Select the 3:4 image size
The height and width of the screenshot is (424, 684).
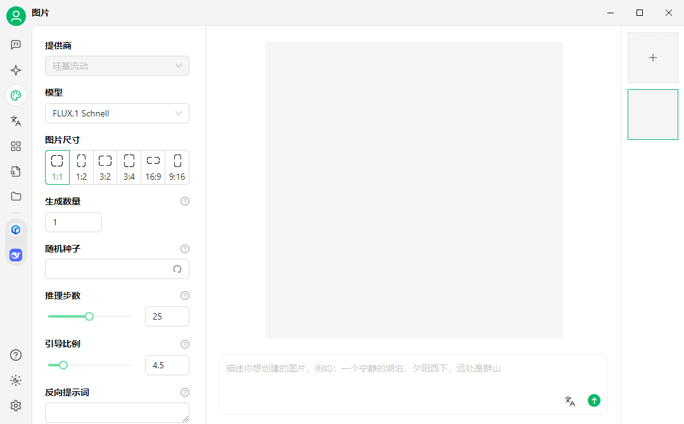coord(129,167)
